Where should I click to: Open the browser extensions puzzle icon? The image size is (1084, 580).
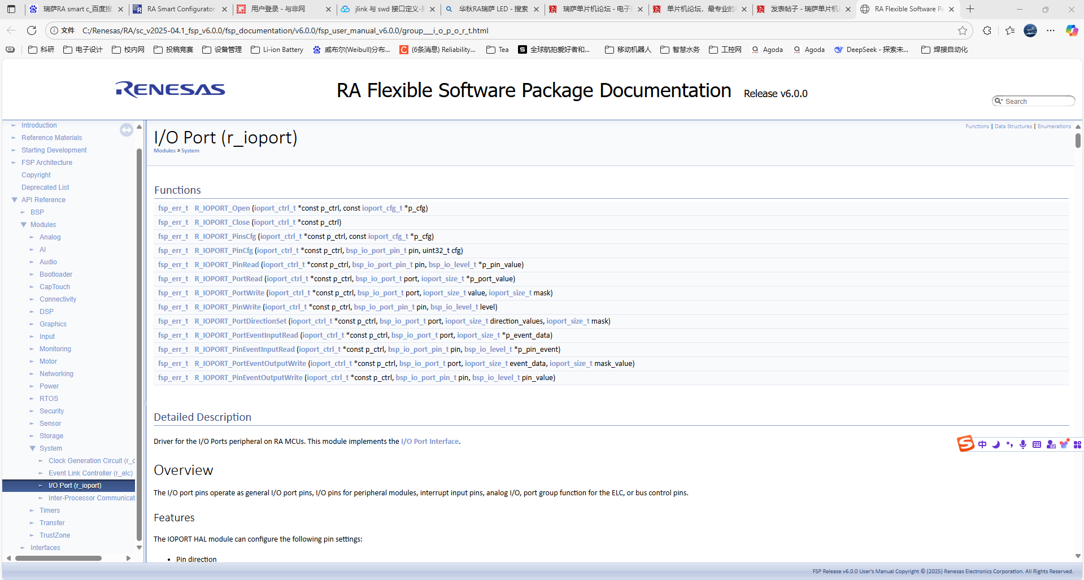[987, 30]
